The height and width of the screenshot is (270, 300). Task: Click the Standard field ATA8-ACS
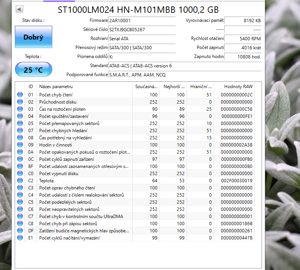coord(185,66)
